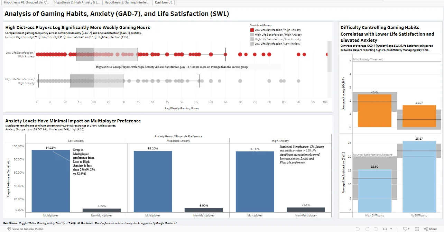Screen dimensions: 444x232
Task: Click the Revert icon in bottom toolbar
Action: pos(377,229)
